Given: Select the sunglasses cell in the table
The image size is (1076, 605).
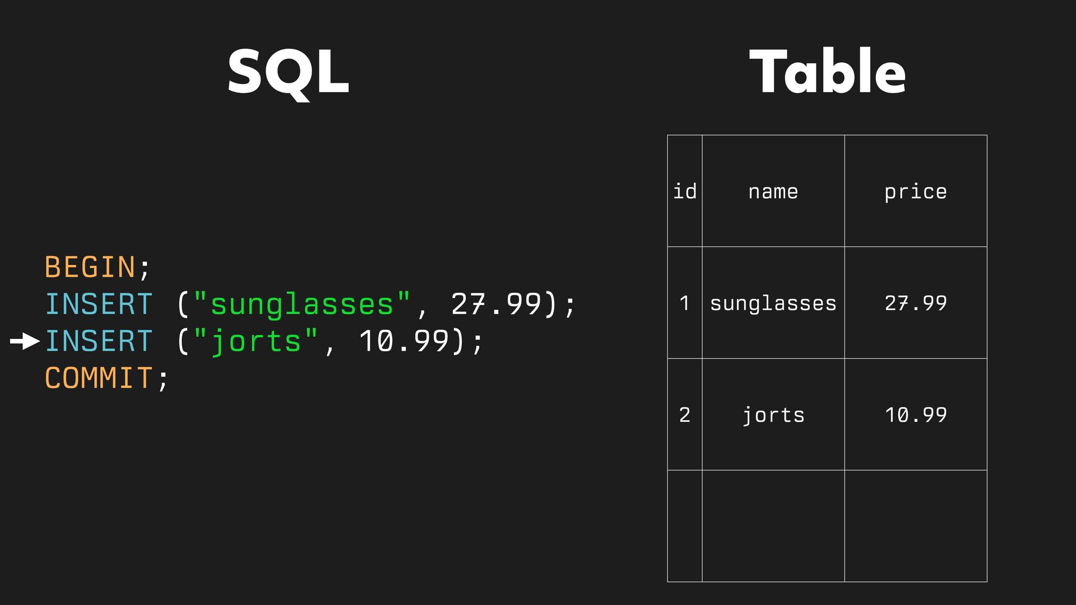Looking at the screenshot, I should click(x=773, y=303).
